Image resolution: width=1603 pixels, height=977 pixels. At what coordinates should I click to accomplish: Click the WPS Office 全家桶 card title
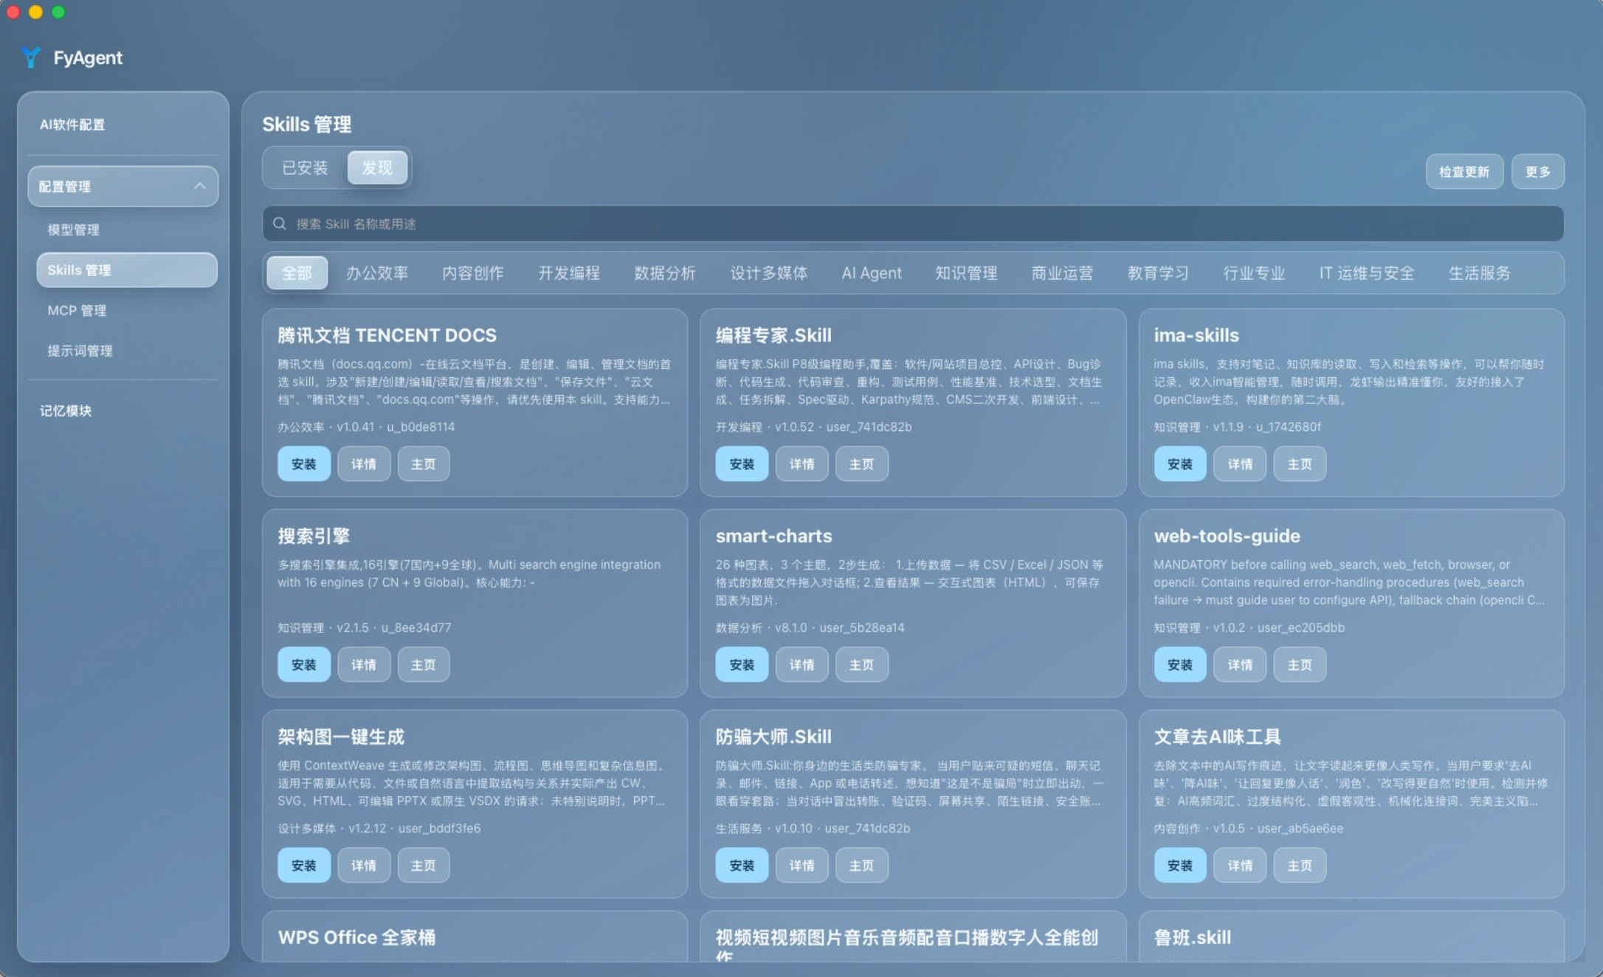(x=356, y=937)
